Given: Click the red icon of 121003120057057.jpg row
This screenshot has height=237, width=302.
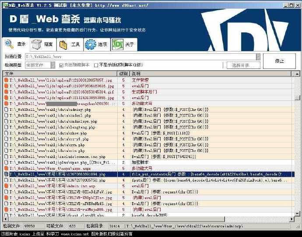Looking at the screenshot, I should click(6, 80).
